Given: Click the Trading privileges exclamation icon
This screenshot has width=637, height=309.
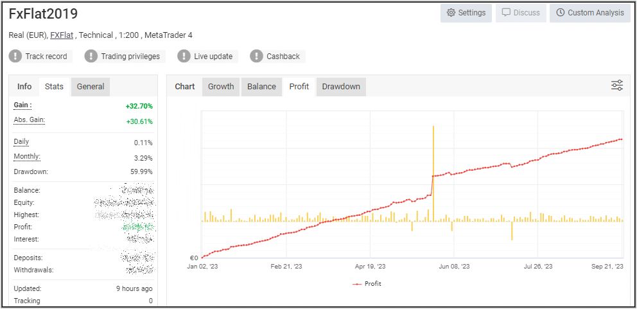Looking at the screenshot, I should tap(91, 57).
